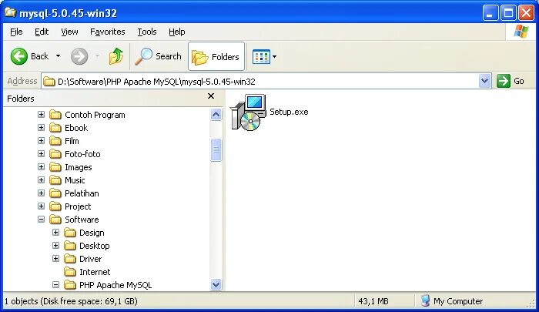Click the Pelatihan tree label
Image resolution: width=539 pixels, height=312 pixels.
(x=82, y=193)
